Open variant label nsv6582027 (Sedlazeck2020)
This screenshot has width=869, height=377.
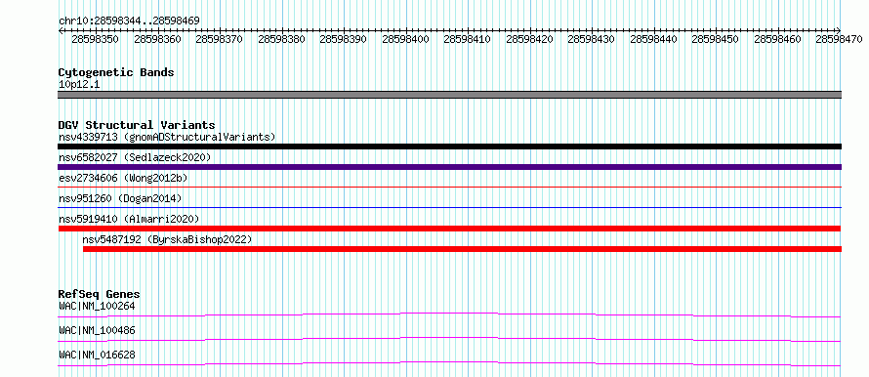coord(135,157)
